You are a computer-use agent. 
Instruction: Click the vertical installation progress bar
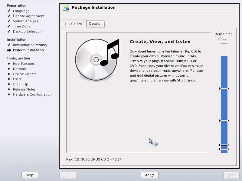[x=224, y=98]
